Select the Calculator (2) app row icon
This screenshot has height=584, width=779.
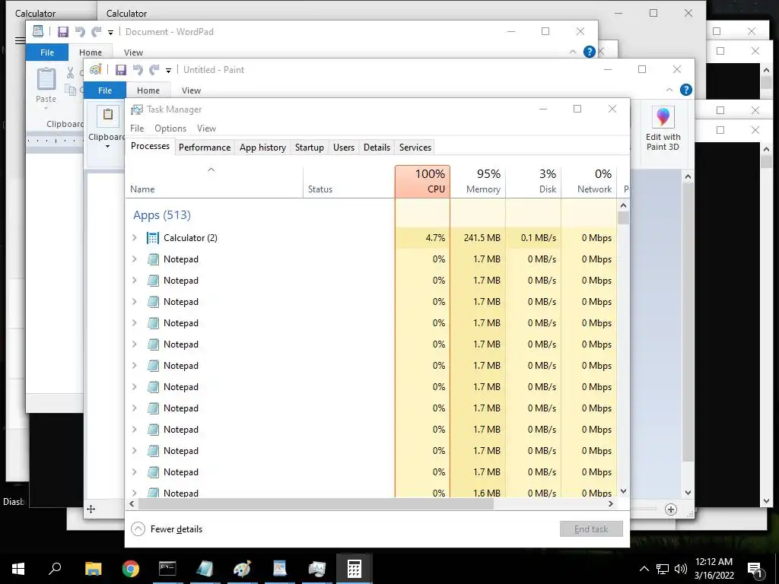[x=152, y=238]
